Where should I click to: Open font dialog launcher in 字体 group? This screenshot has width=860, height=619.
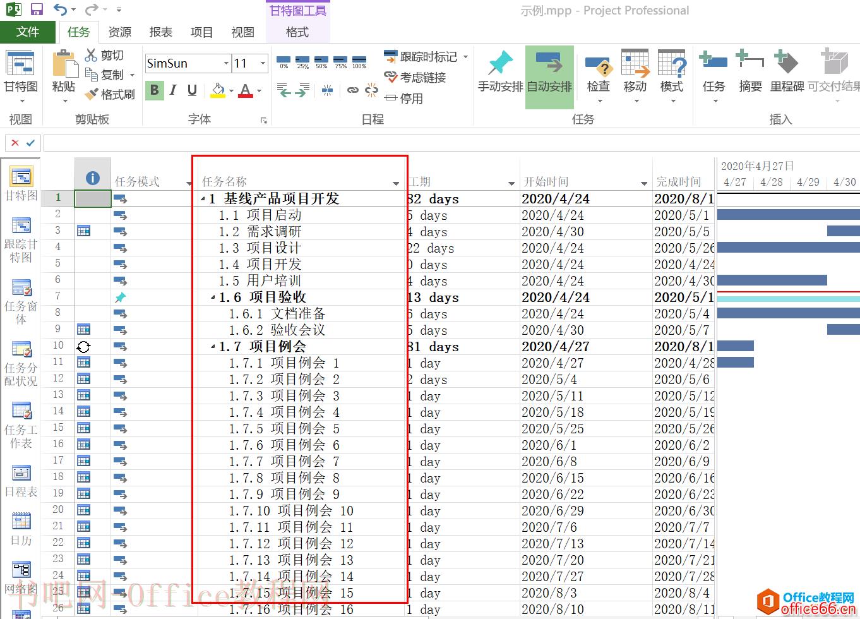click(263, 119)
